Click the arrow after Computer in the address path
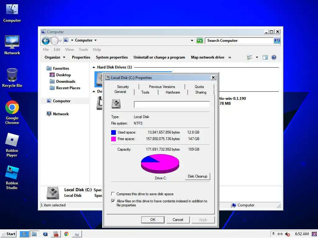Screen dimensions: 318x238 (x=96, y=40)
